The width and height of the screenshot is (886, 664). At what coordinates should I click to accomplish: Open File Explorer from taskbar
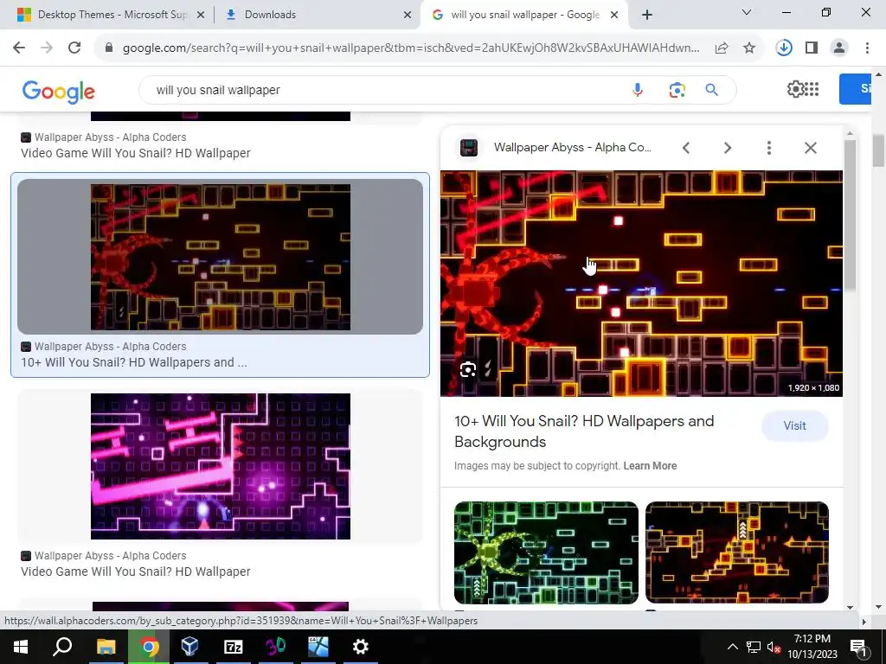pos(106,647)
